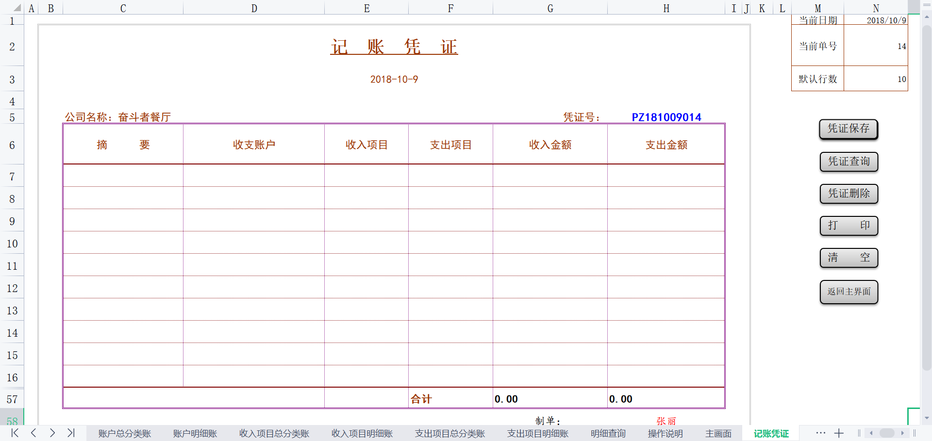Open the 主画面 sheet tab
The height and width of the screenshot is (441, 932).
tap(718, 434)
